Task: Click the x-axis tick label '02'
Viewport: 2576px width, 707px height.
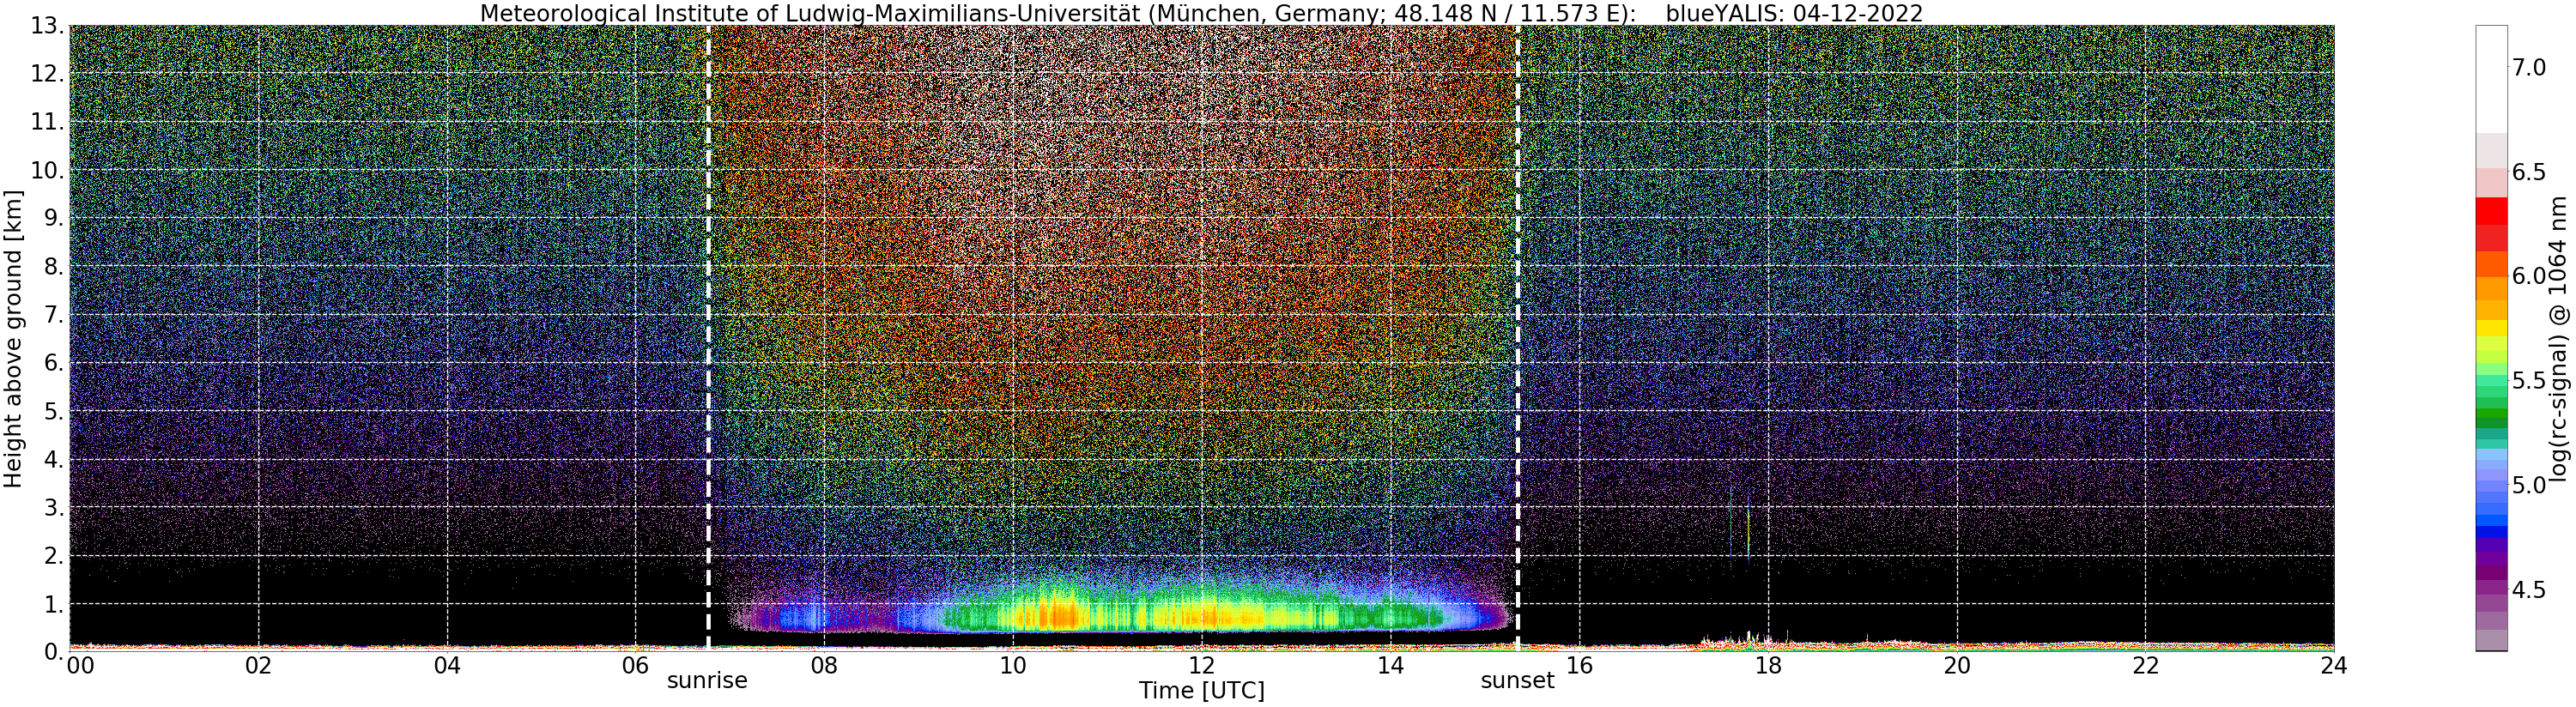Action: pyautogui.click(x=259, y=664)
